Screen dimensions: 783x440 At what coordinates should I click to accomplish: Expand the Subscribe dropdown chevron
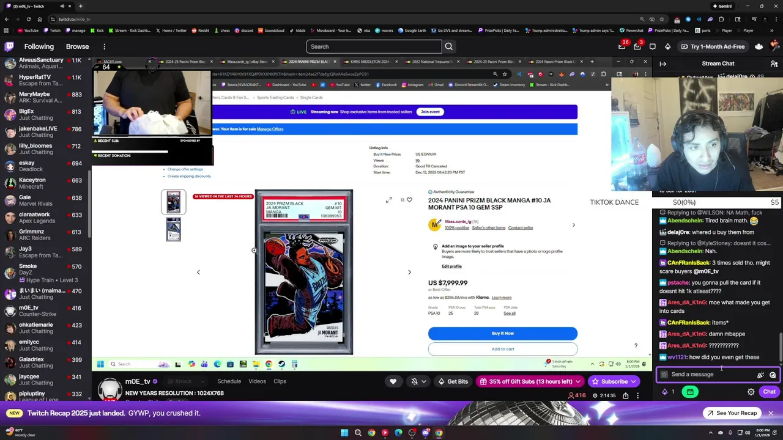pos(634,381)
